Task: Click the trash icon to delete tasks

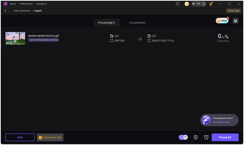Action: 196,137
